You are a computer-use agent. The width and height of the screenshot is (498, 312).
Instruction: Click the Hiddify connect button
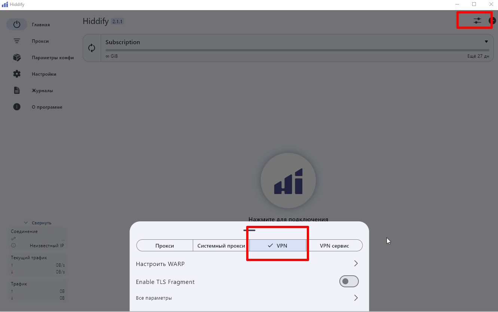[288, 181]
